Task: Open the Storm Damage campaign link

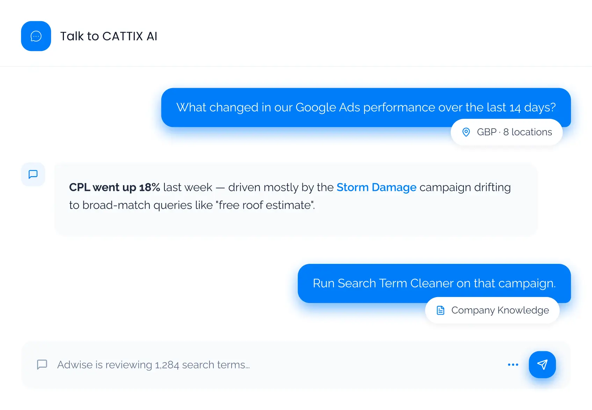Action: [x=377, y=187]
